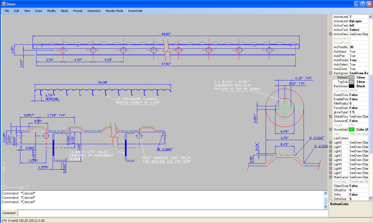Select the ActiveText value 'left'
Screen dimensions: 373x223
click(352, 25)
